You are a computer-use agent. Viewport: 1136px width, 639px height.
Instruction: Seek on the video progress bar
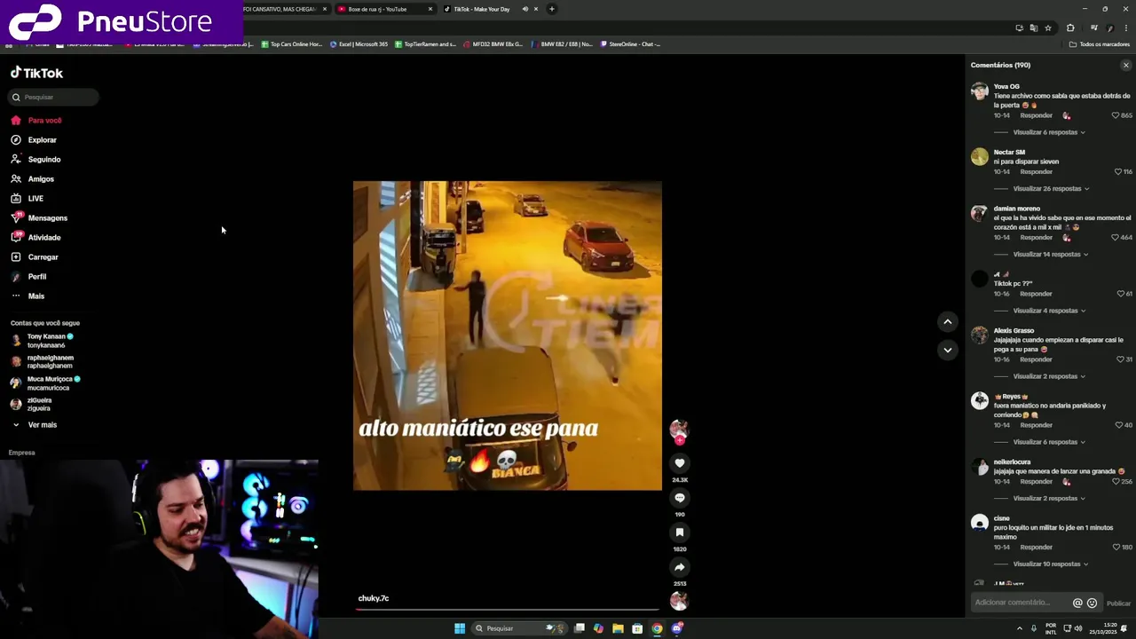click(508, 610)
